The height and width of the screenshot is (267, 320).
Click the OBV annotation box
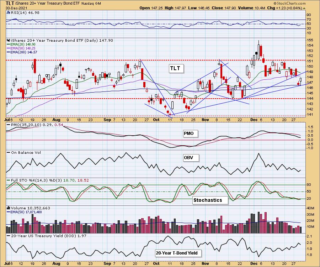(191, 158)
